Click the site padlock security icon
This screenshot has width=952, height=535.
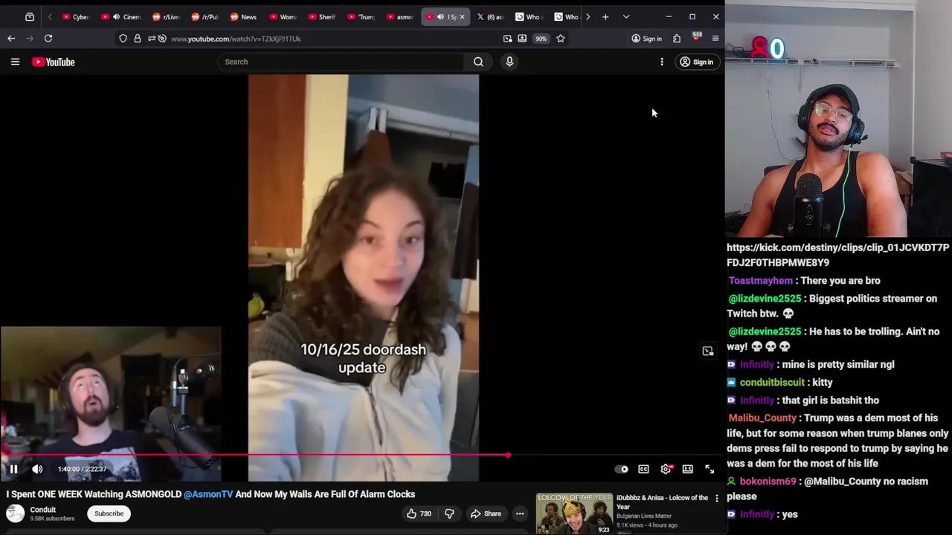coord(138,39)
